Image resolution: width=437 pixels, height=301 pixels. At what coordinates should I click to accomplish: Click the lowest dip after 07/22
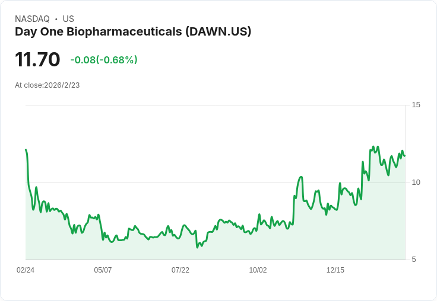pos(197,247)
